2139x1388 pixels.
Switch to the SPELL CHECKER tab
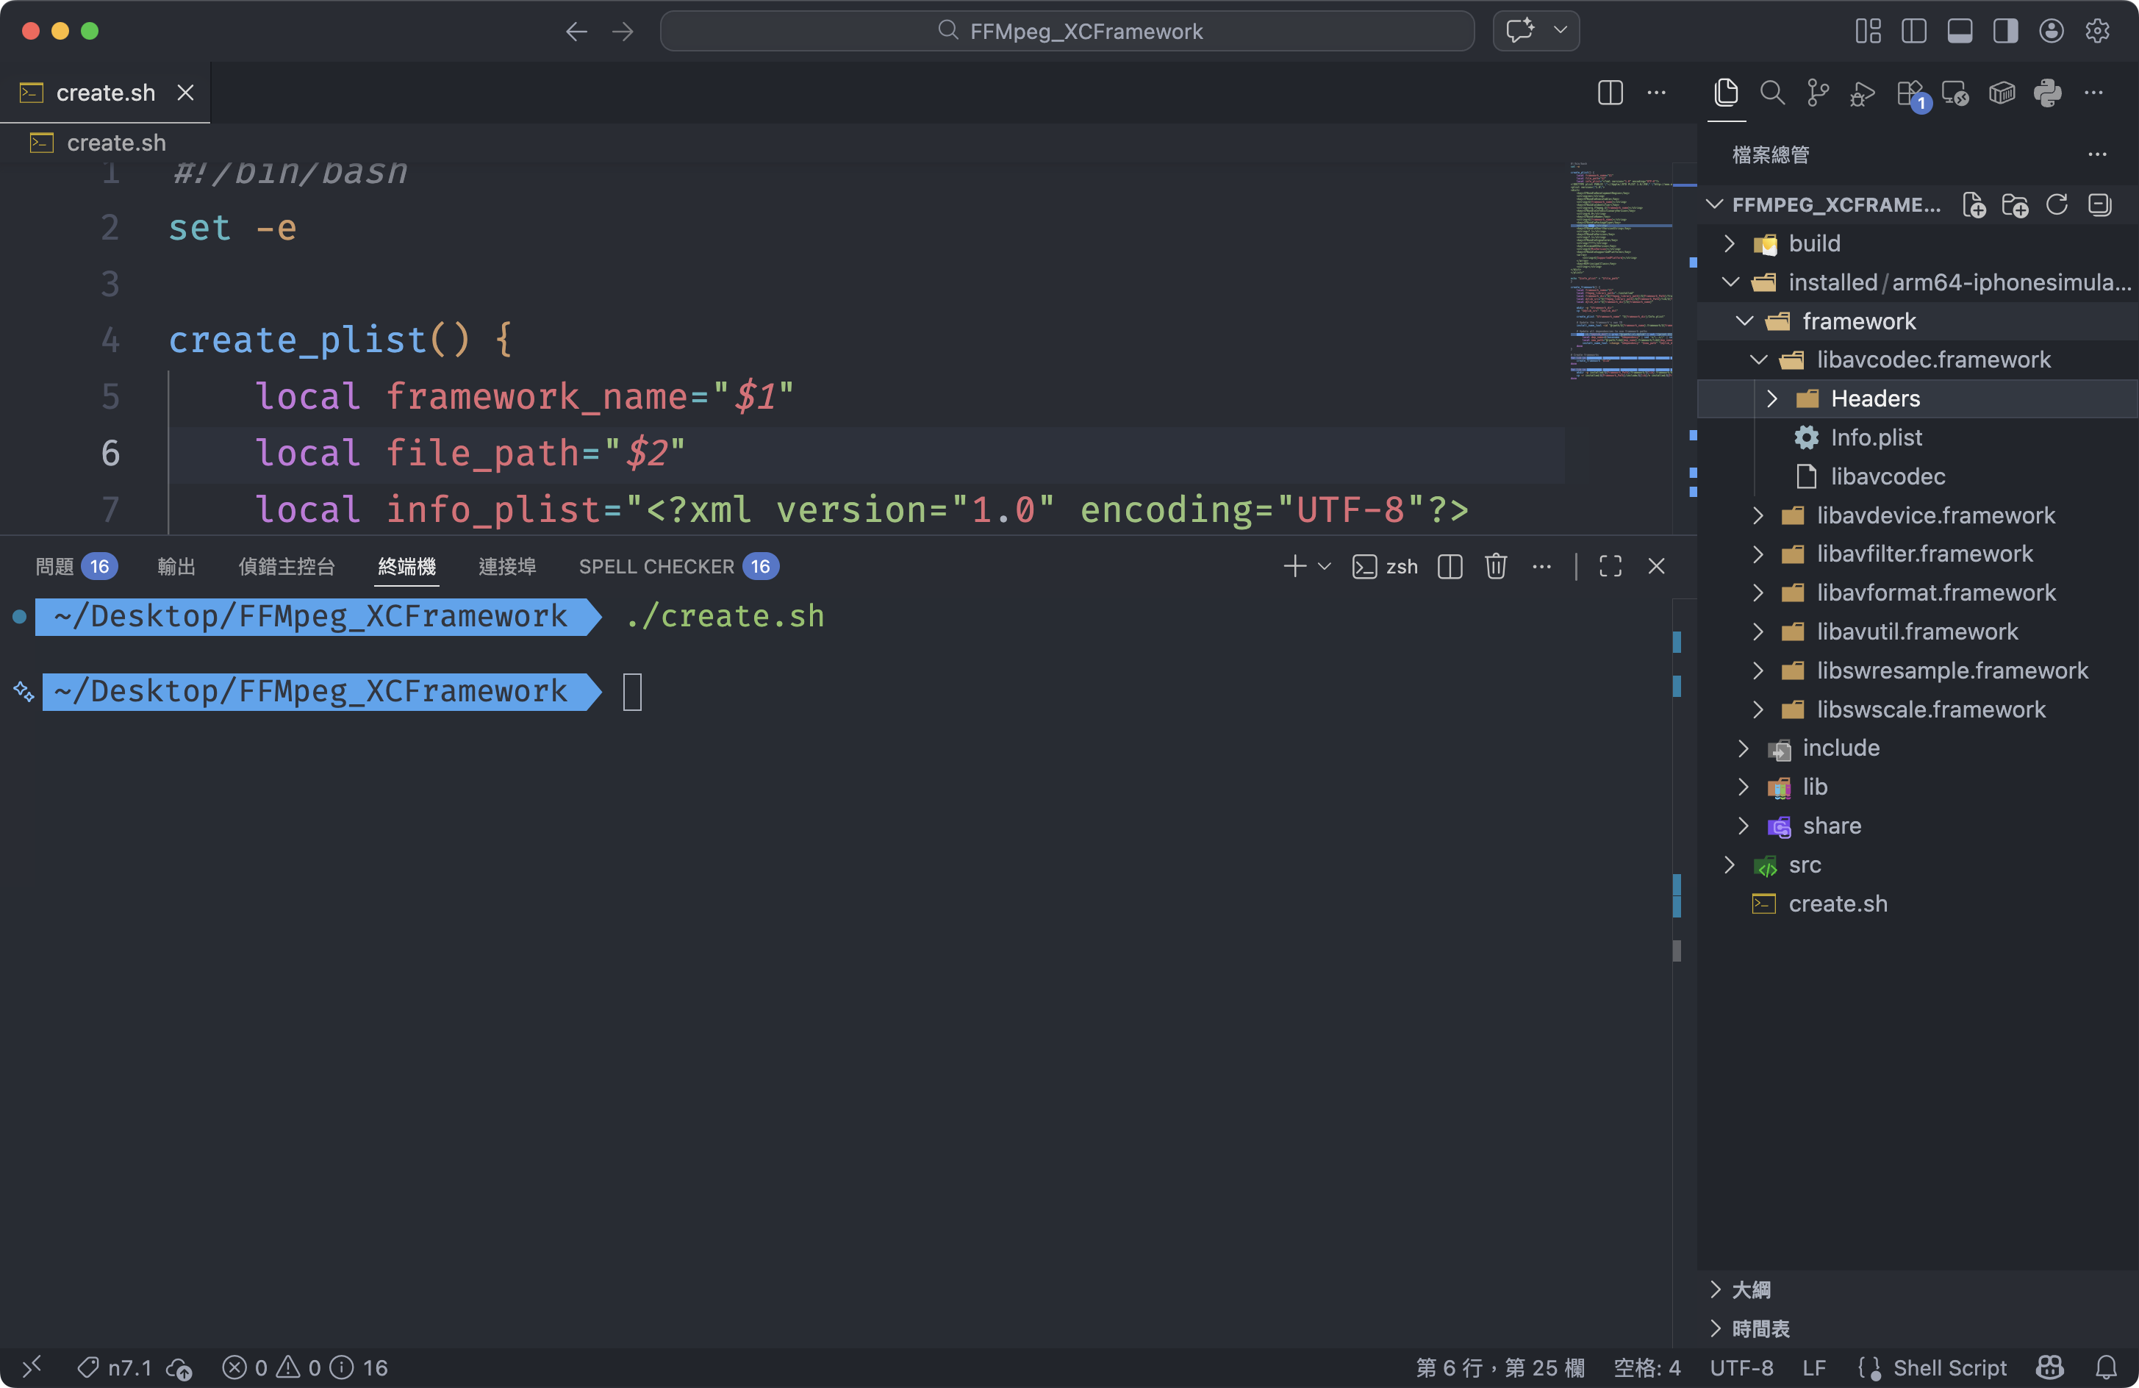(656, 566)
